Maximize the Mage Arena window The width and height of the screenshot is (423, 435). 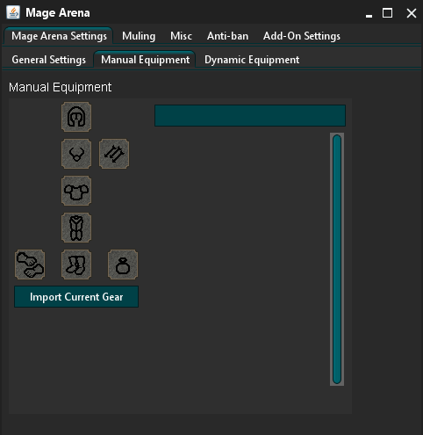[x=388, y=13]
